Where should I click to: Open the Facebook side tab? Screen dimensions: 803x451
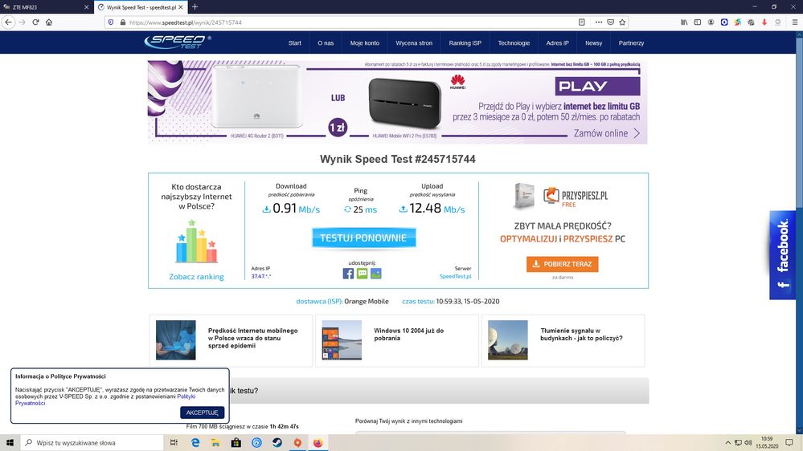783,254
